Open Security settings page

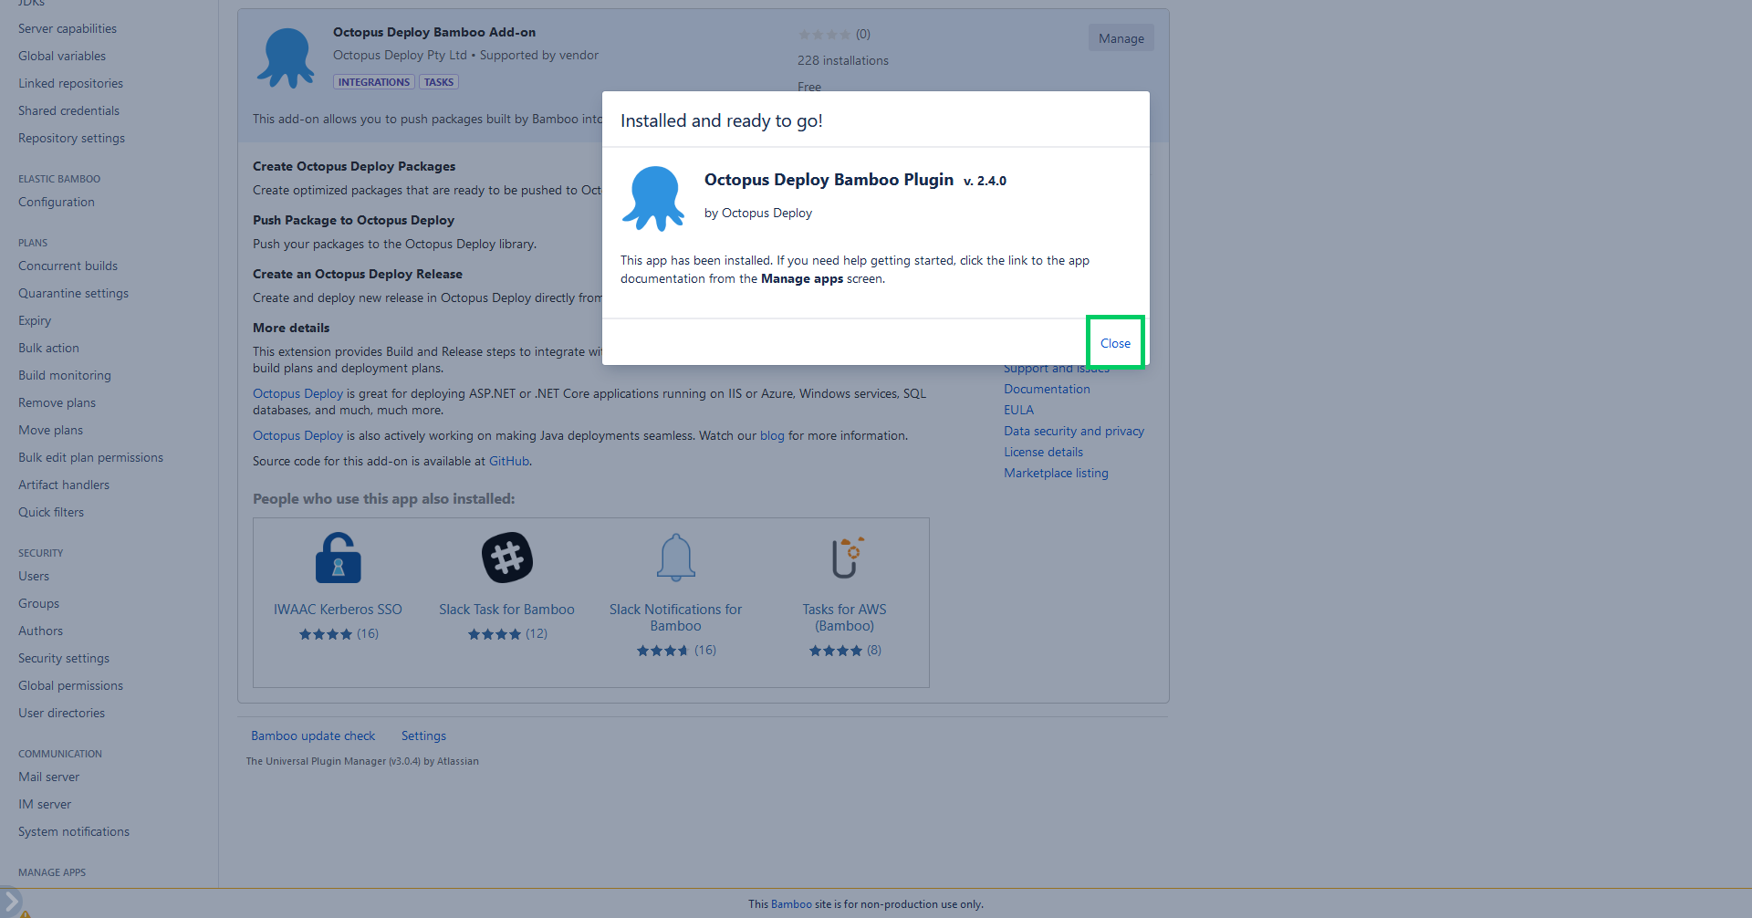tap(64, 658)
